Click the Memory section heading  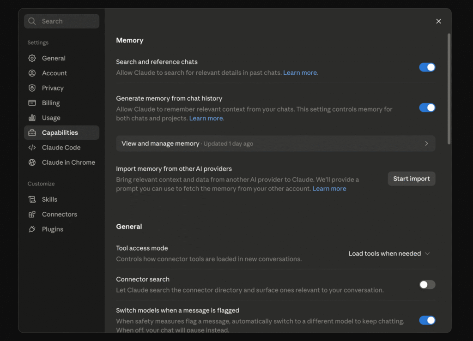(130, 40)
